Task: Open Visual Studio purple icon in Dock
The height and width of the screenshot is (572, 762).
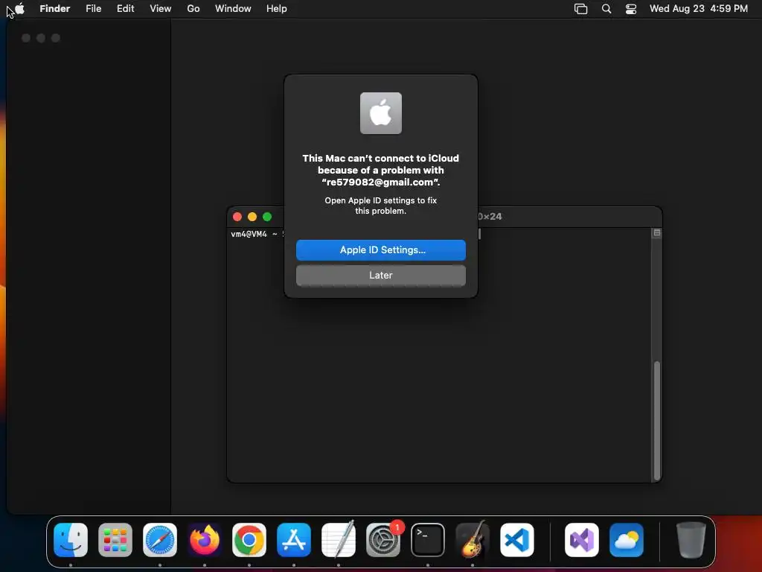Action: (x=582, y=540)
